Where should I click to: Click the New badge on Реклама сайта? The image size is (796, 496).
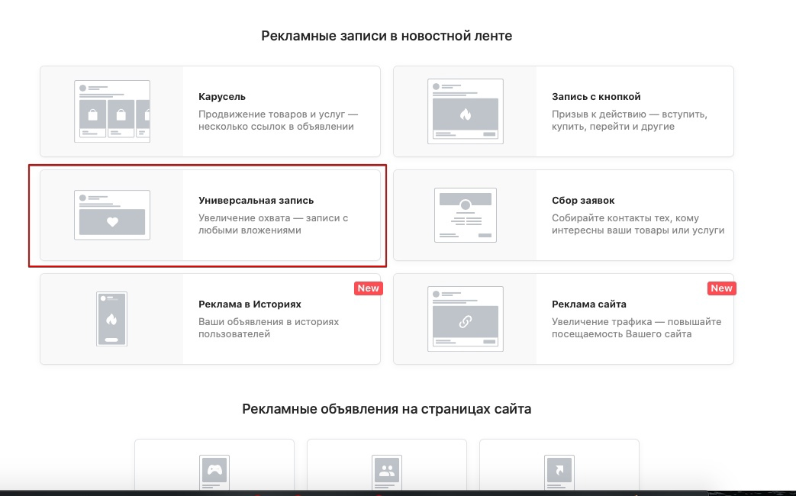coord(721,288)
